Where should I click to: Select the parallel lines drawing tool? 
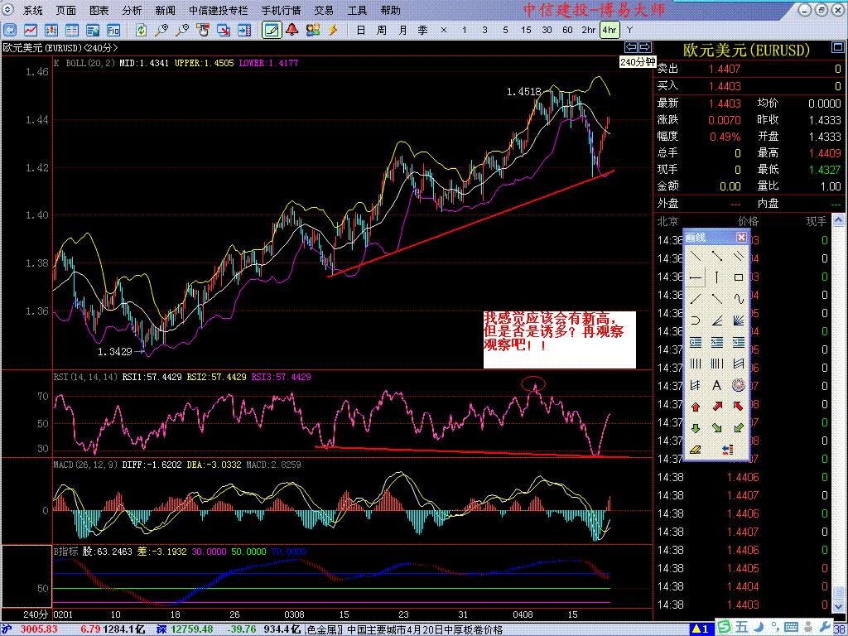pyautogui.click(x=738, y=257)
